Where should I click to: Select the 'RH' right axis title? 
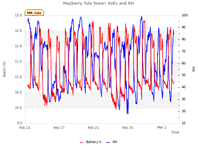coord(194,69)
